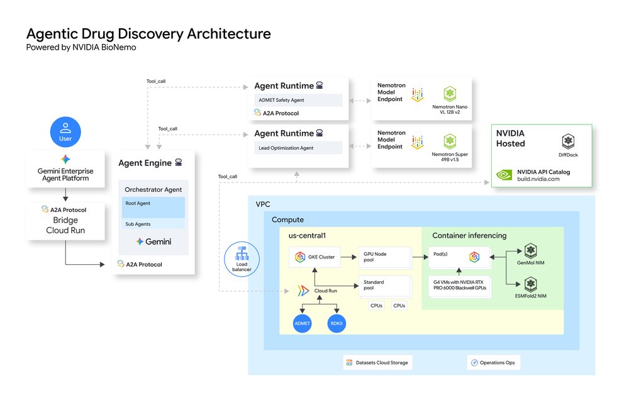Image resolution: width=629 pixels, height=405 pixels.
Task: Select the Gemini sparkle logo in Orchestrator Agent
Action: [140, 241]
